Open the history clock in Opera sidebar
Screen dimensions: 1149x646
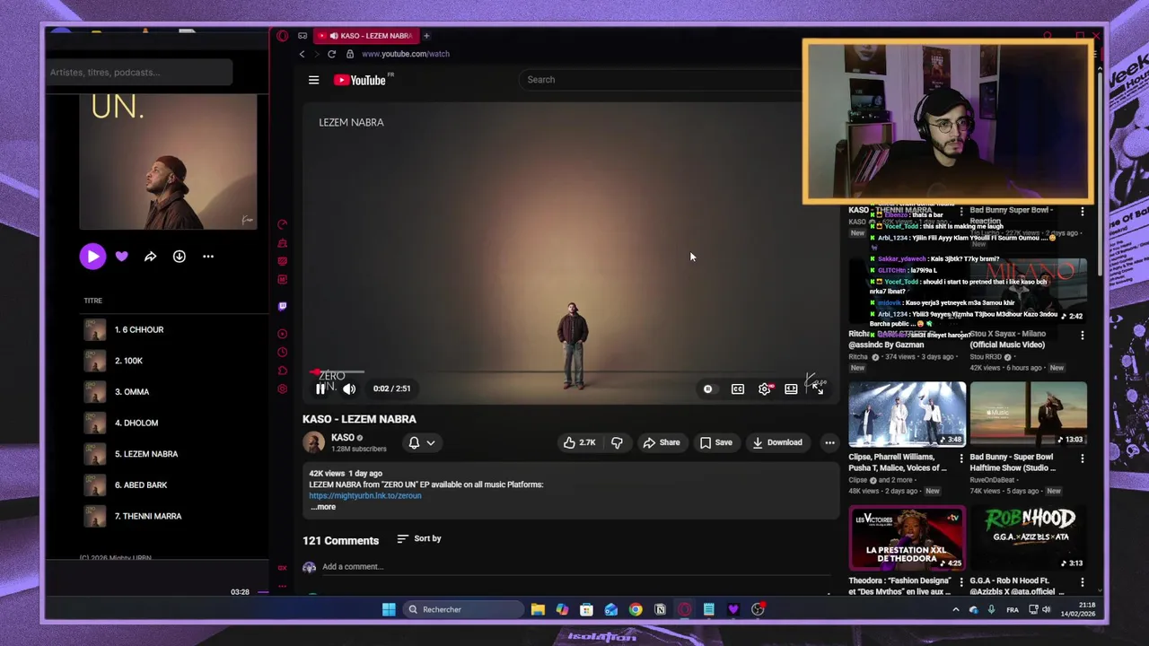pyautogui.click(x=282, y=353)
